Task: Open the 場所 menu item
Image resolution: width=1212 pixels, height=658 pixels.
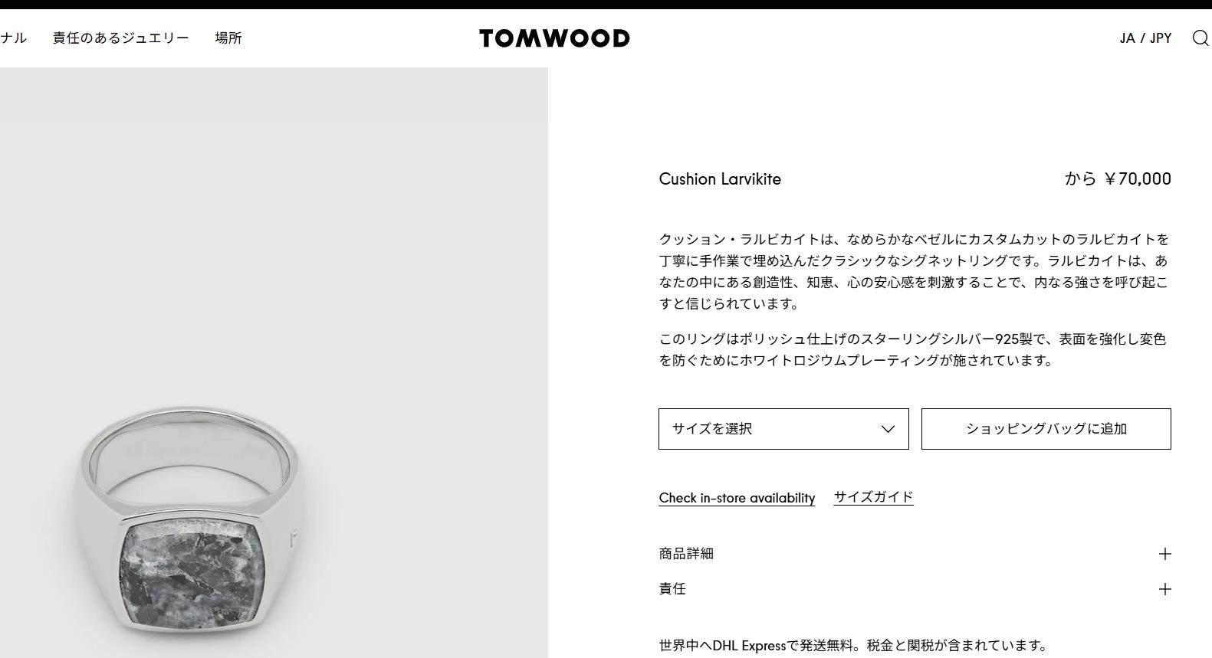Action: 228,38
